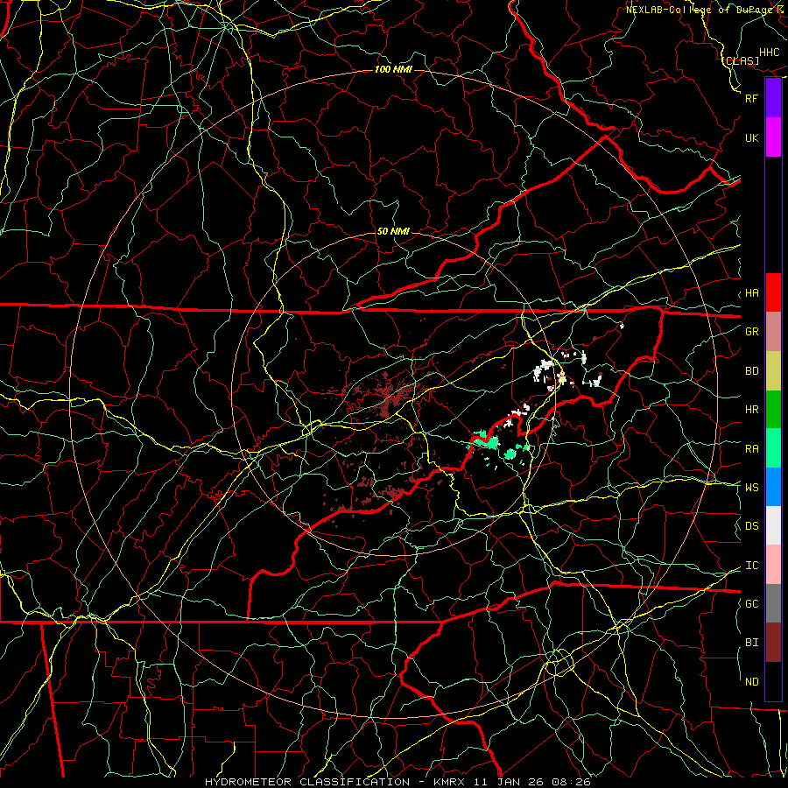
Task: Click the RF purple legend swatch
Action: click(773, 98)
